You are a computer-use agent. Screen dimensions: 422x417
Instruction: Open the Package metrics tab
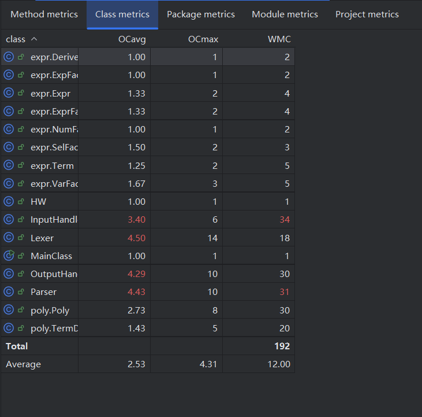(x=201, y=14)
